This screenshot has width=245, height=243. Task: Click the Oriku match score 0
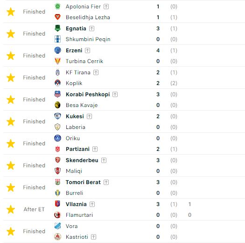tap(158, 138)
